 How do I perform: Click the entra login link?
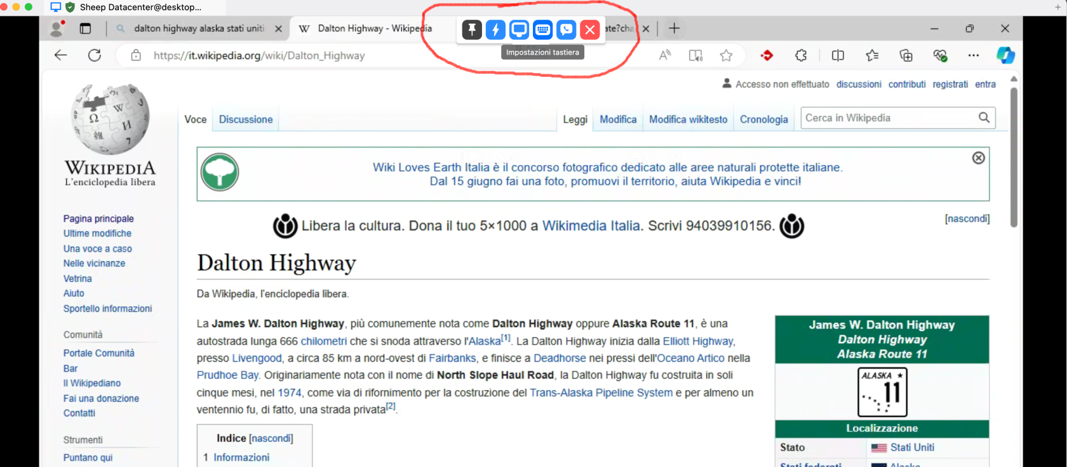pyautogui.click(x=985, y=84)
